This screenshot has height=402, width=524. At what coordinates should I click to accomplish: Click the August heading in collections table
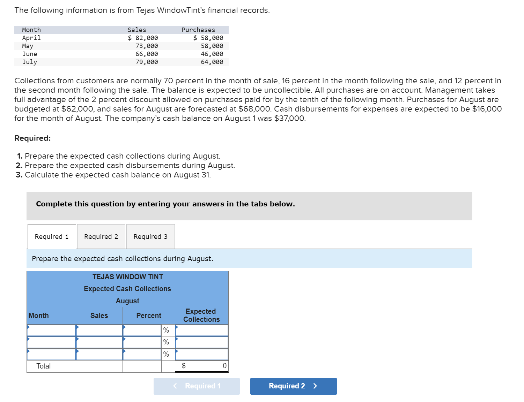[127, 301]
